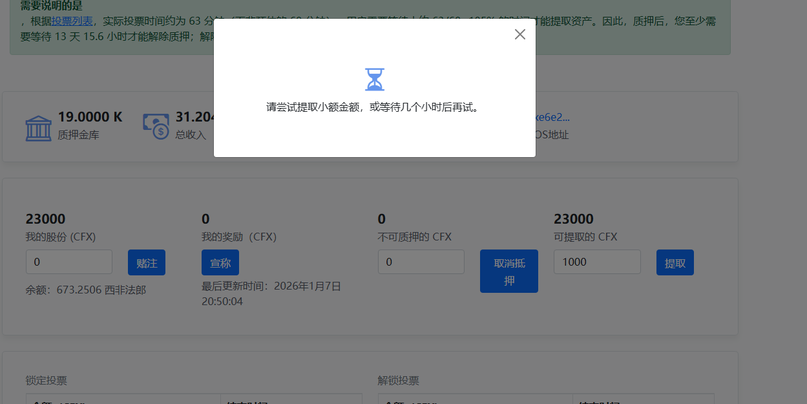Close the withdrawal warning dialog
Screen dimensions: 807x404
[x=519, y=34]
